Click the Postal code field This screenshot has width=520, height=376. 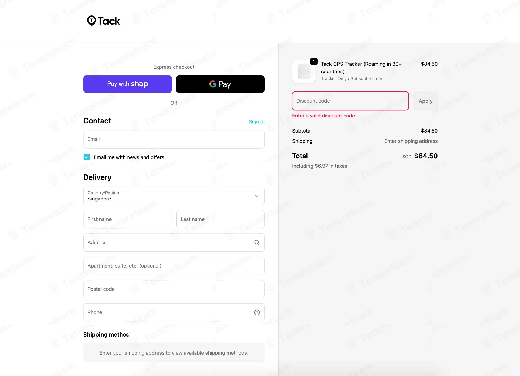point(174,289)
